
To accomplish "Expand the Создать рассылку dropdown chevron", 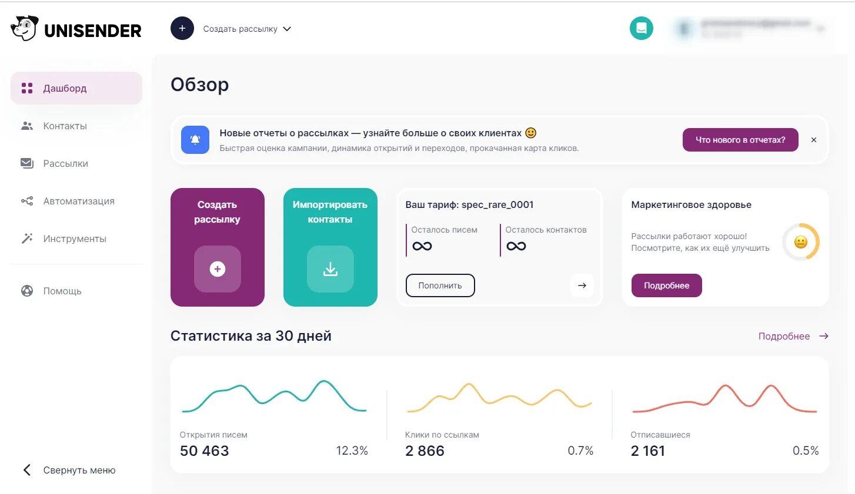I will [x=287, y=29].
